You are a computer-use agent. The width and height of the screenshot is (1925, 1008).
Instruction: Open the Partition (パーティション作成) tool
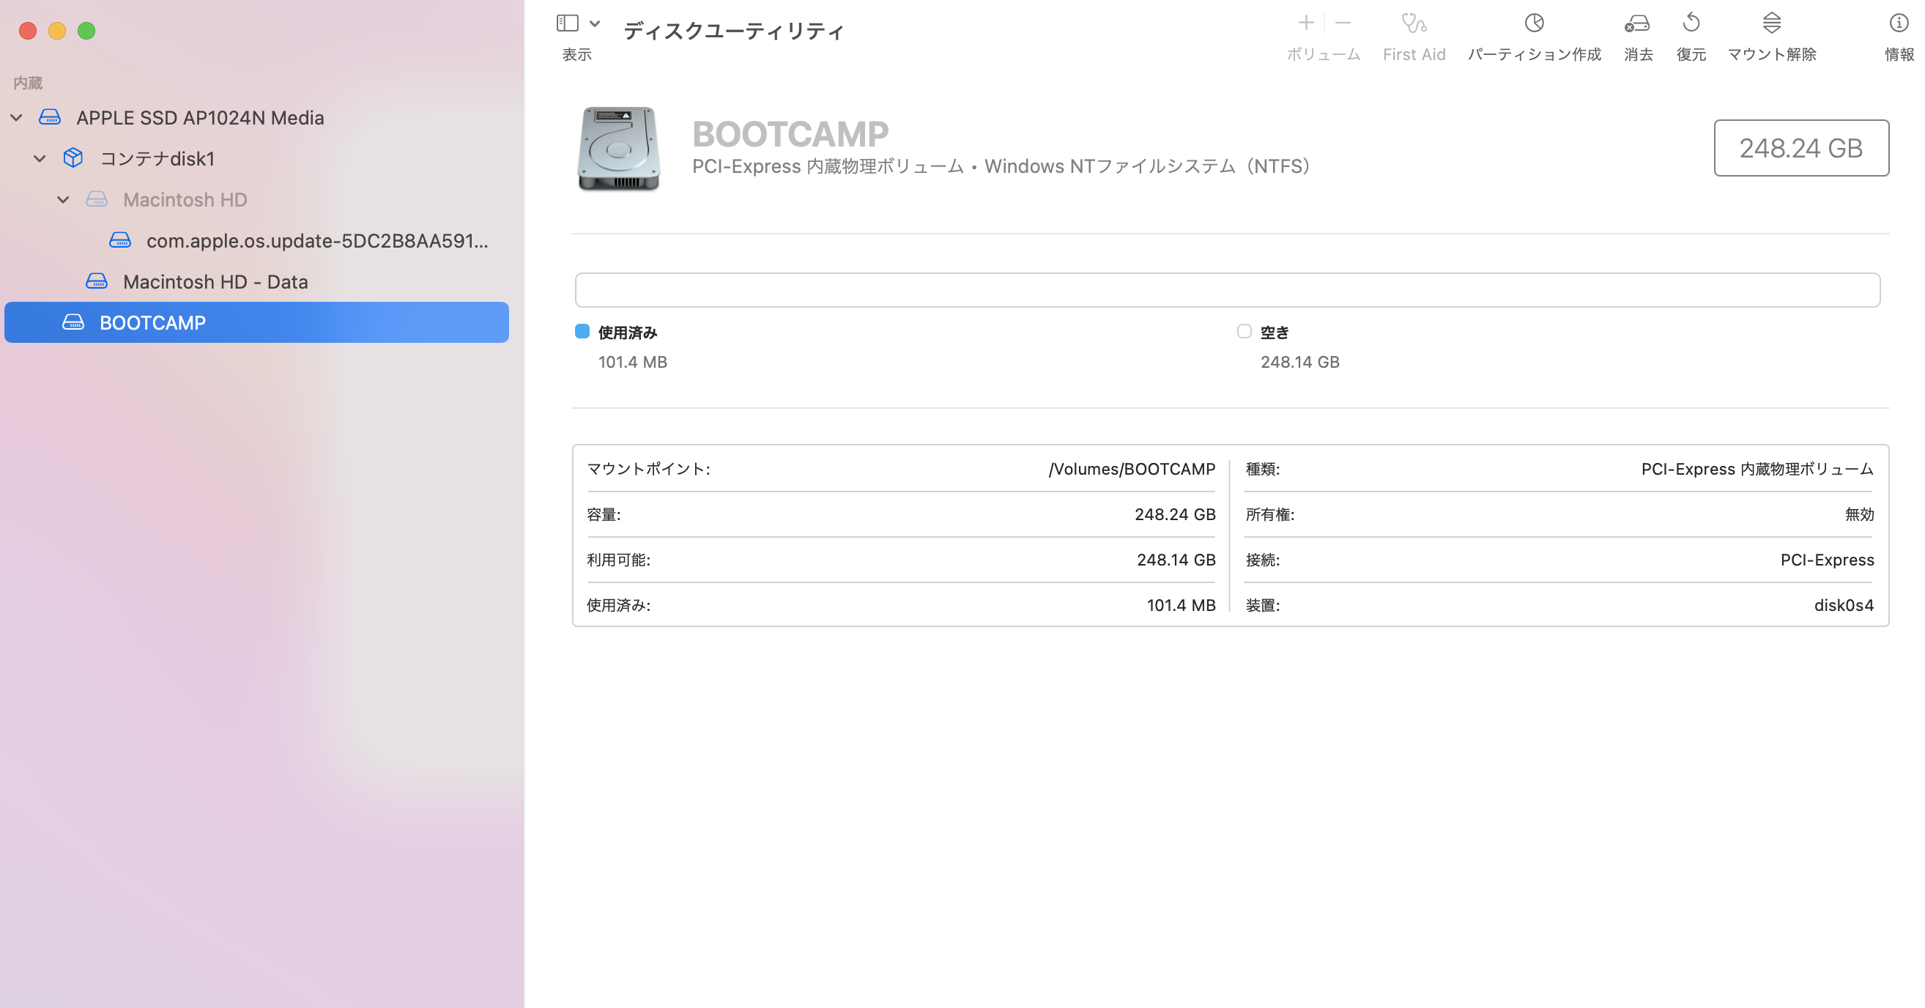[1533, 24]
